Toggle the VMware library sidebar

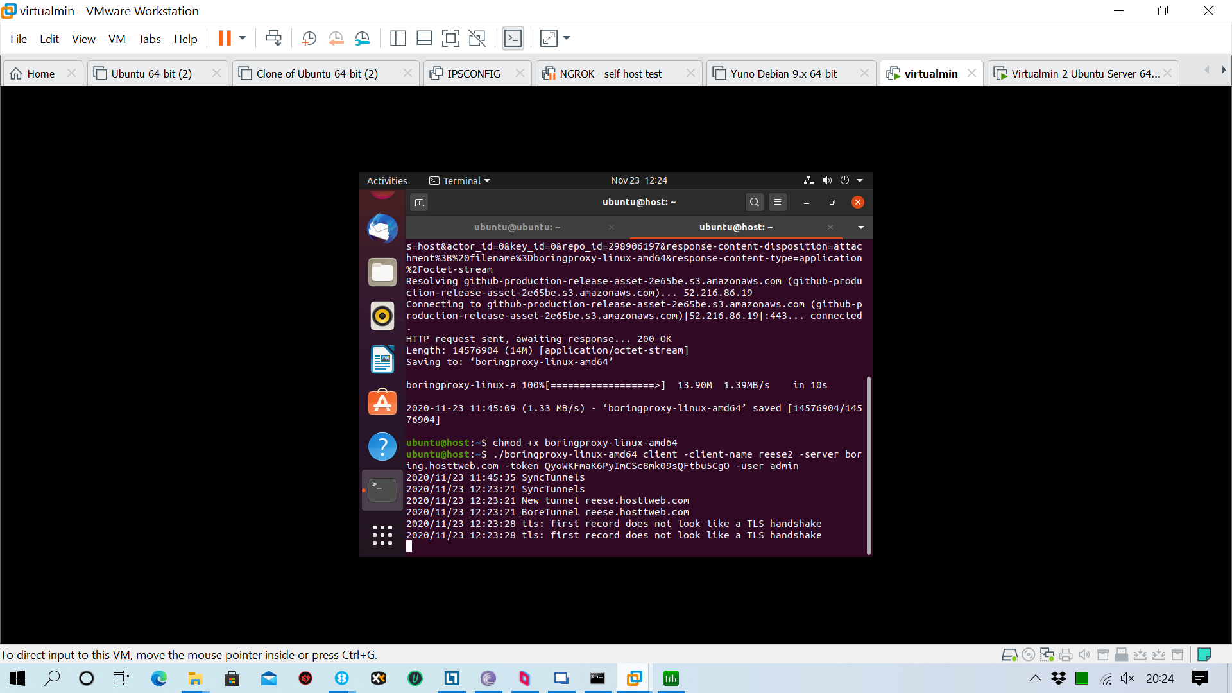398,38
